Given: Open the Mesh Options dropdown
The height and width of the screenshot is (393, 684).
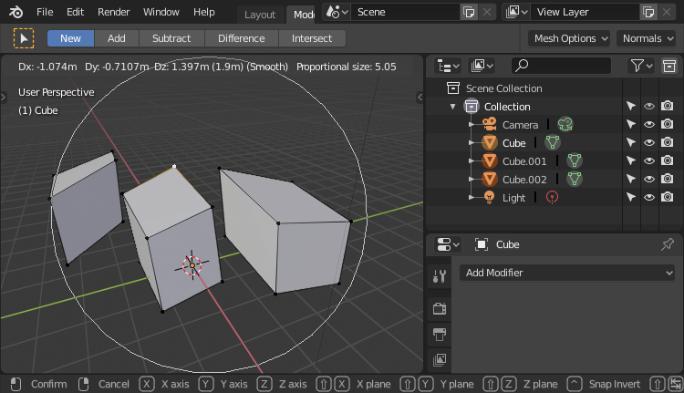Looking at the screenshot, I should point(569,38).
